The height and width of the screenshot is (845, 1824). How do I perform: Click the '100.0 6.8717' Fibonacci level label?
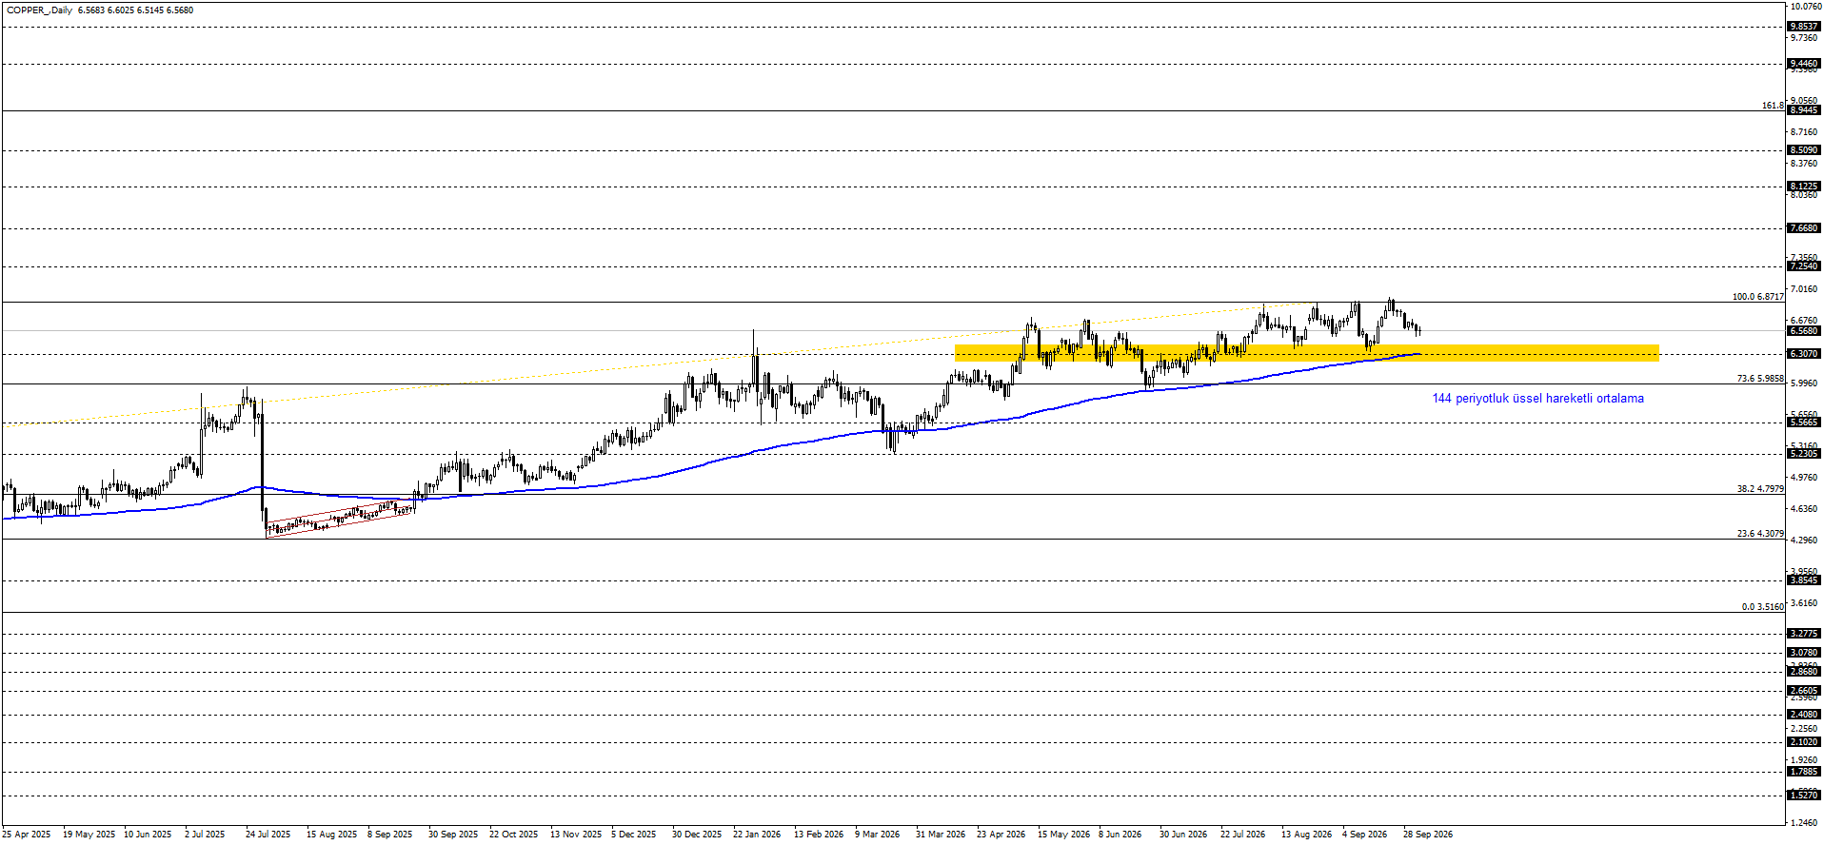click(1757, 297)
